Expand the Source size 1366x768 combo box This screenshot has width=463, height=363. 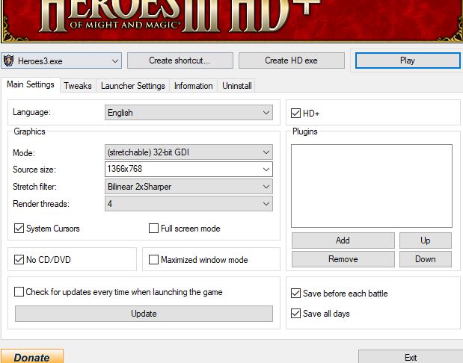[188, 170]
